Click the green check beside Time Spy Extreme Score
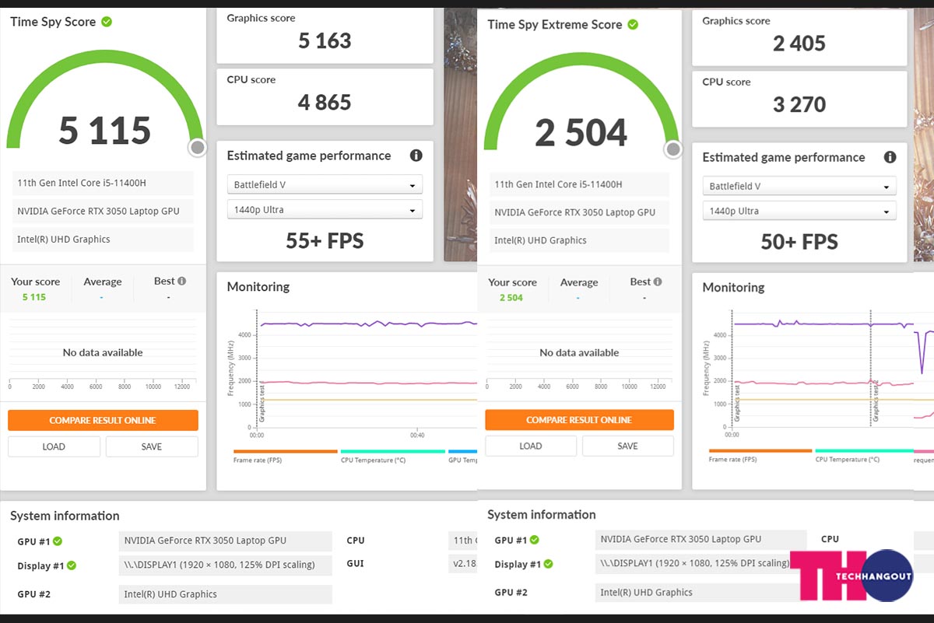 tap(633, 25)
